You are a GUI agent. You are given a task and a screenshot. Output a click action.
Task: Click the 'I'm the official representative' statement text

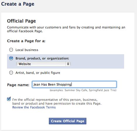pyautogui.click(x=57, y=101)
